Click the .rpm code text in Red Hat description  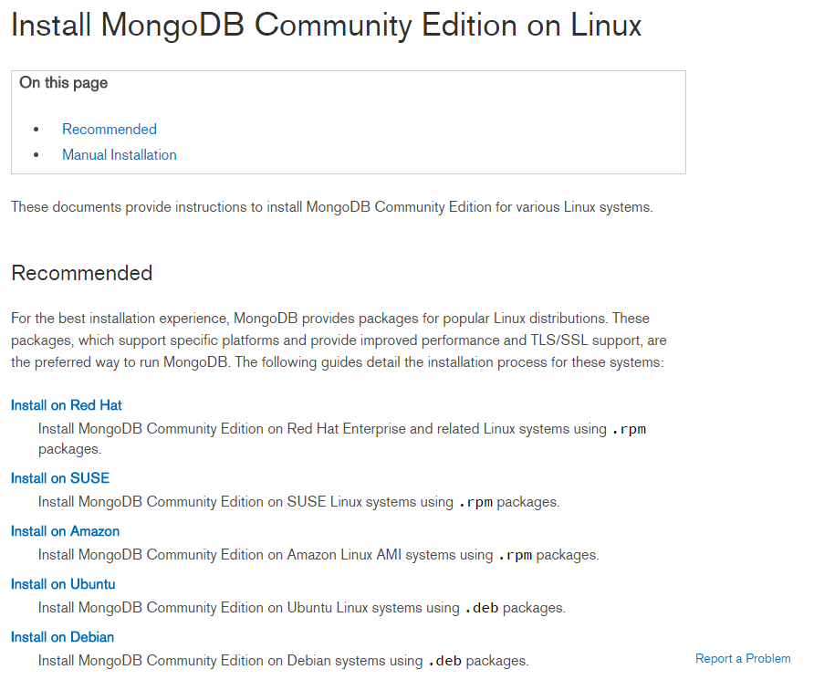629,429
